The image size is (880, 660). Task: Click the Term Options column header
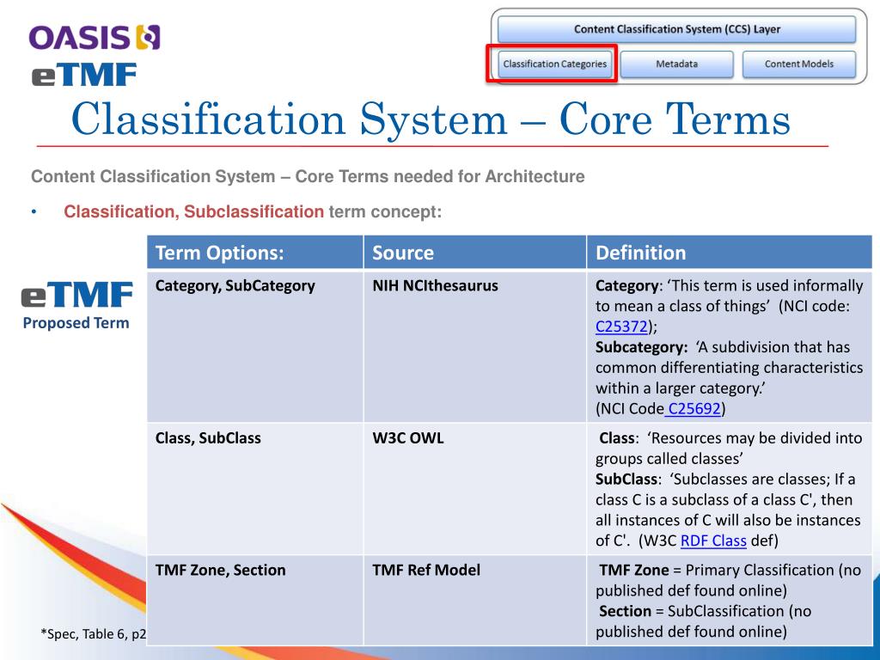[x=254, y=253]
